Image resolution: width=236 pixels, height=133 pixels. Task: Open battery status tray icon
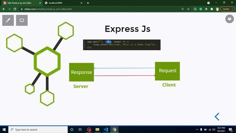coord(205,130)
